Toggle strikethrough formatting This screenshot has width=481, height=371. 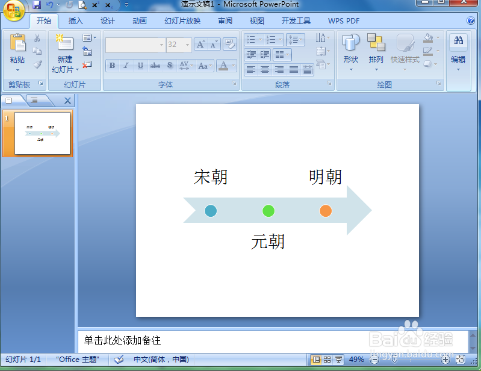pos(155,66)
